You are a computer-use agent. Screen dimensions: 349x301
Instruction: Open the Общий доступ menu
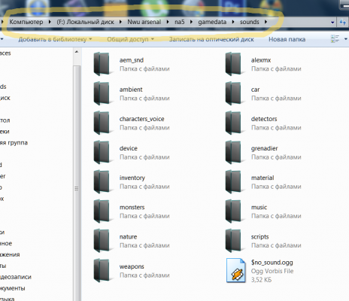click(130, 39)
